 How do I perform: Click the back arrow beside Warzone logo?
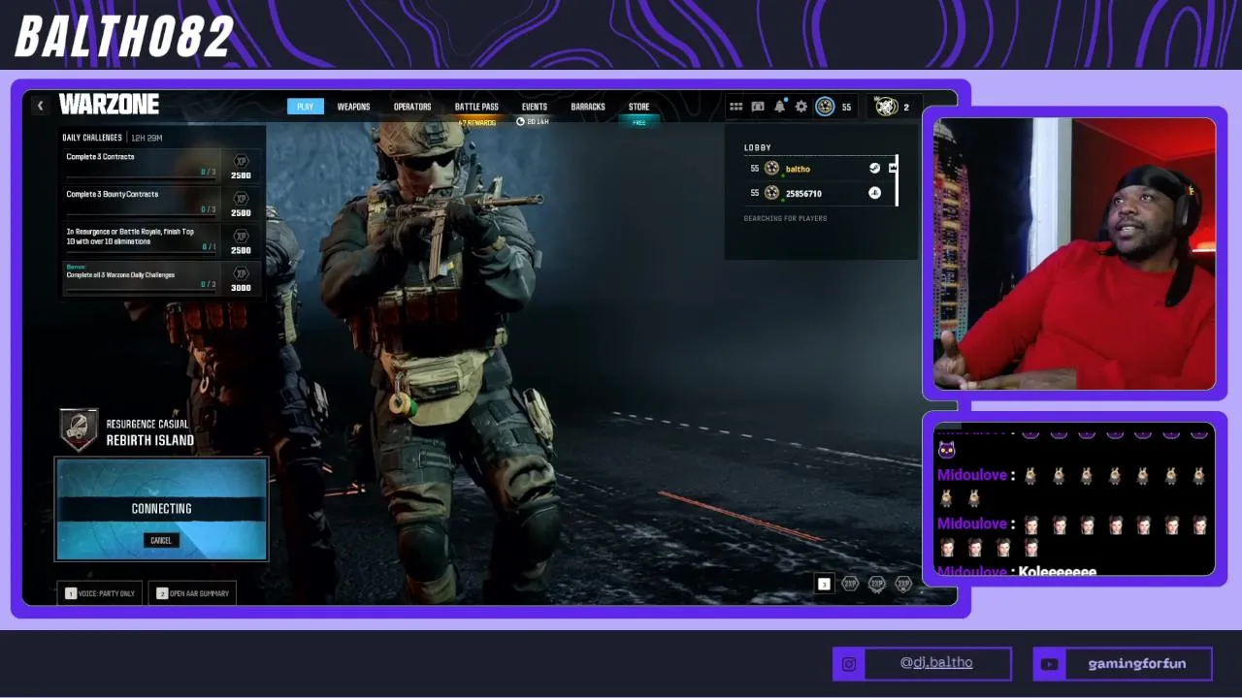pyautogui.click(x=40, y=106)
